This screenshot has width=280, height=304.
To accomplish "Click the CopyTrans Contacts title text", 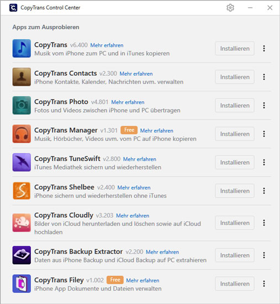I will point(66,74).
